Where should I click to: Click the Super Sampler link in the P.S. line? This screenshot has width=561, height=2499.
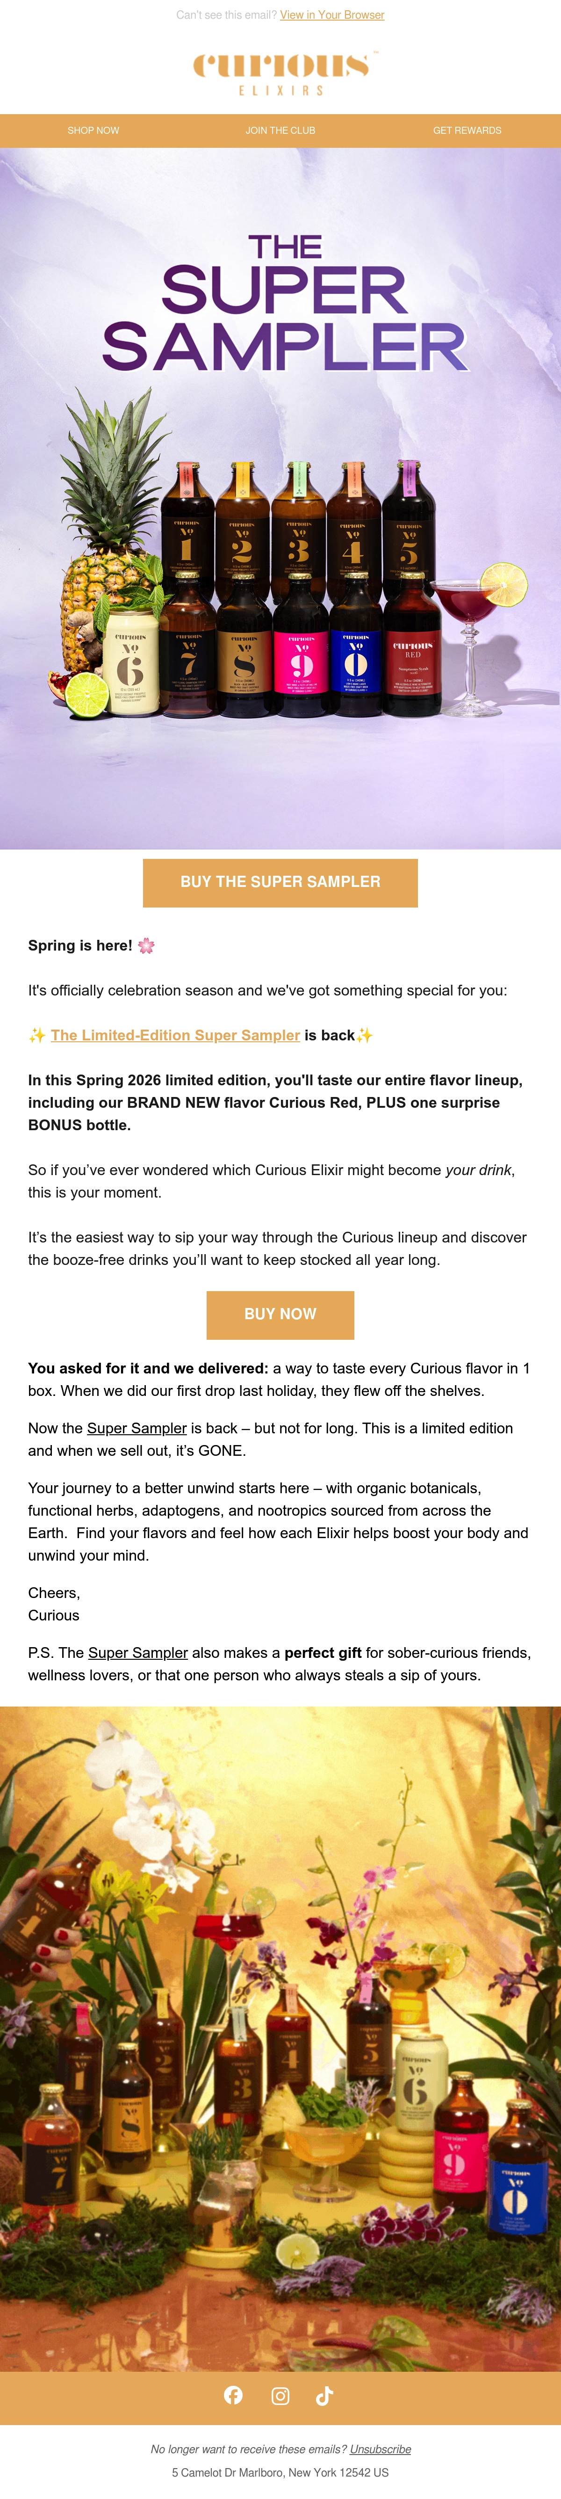(137, 1651)
